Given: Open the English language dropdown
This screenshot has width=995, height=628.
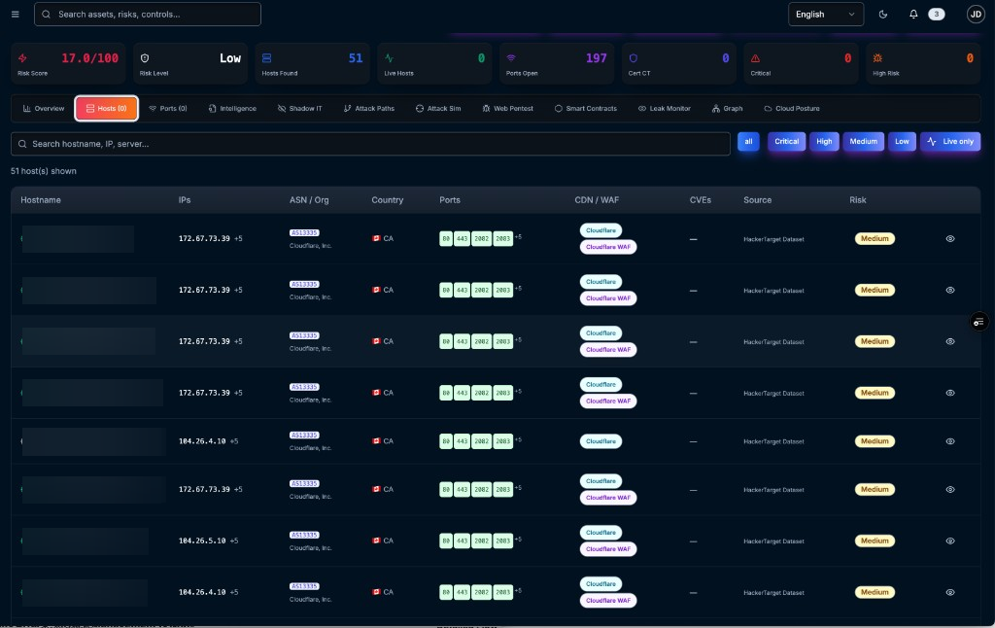Looking at the screenshot, I should click(x=825, y=14).
